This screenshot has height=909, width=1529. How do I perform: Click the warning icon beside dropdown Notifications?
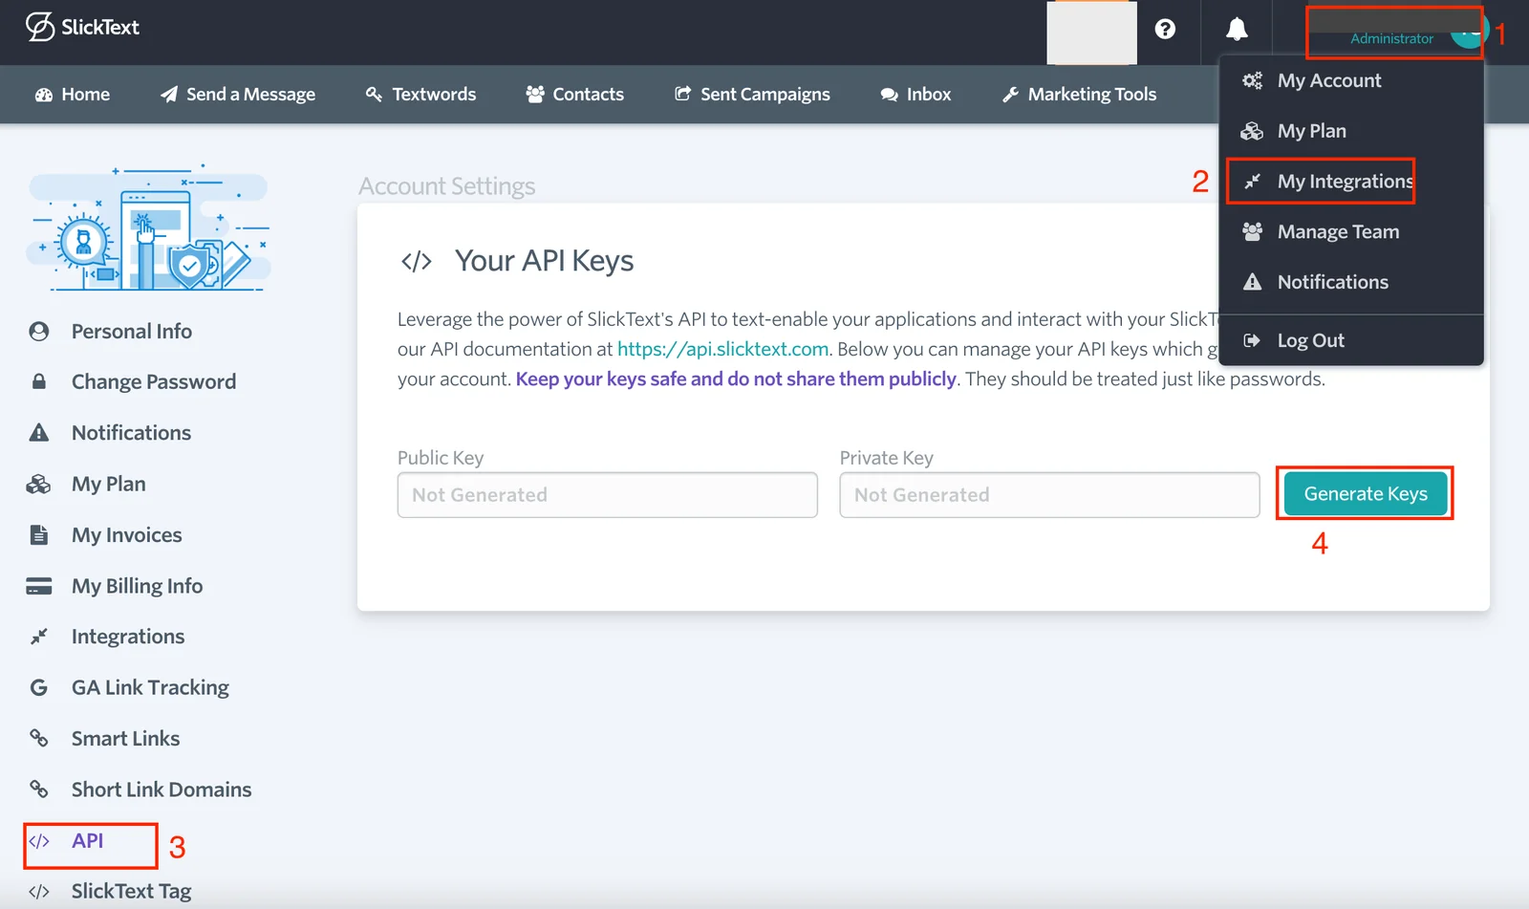click(1252, 282)
